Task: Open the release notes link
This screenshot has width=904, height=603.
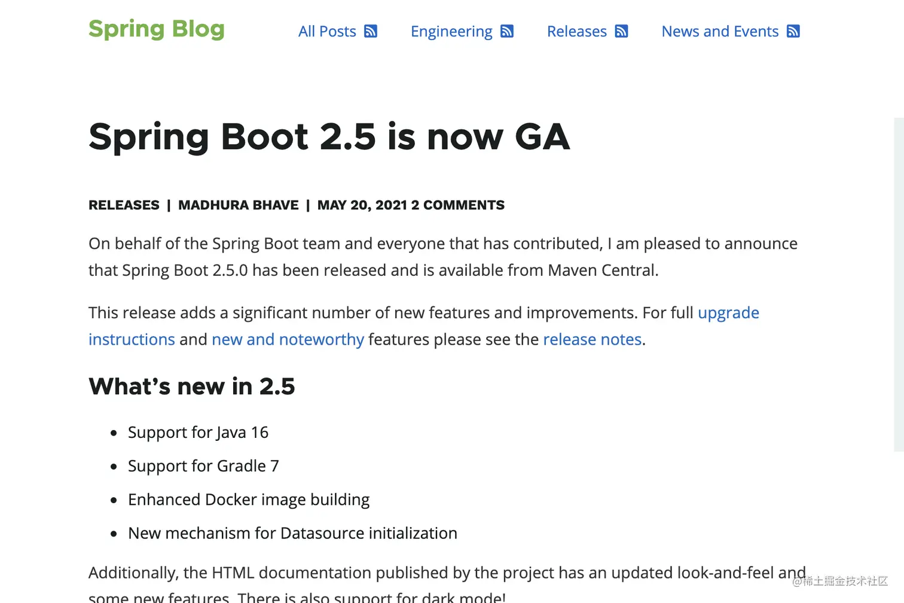Action: (592, 339)
